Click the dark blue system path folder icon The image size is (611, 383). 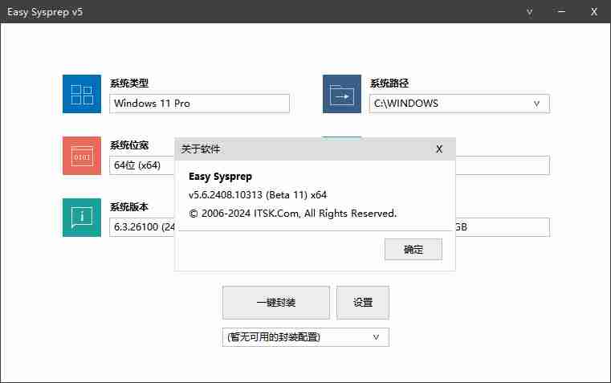coord(342,94)
